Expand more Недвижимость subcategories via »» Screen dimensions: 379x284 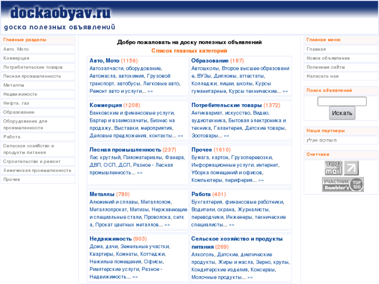(135, 277)
